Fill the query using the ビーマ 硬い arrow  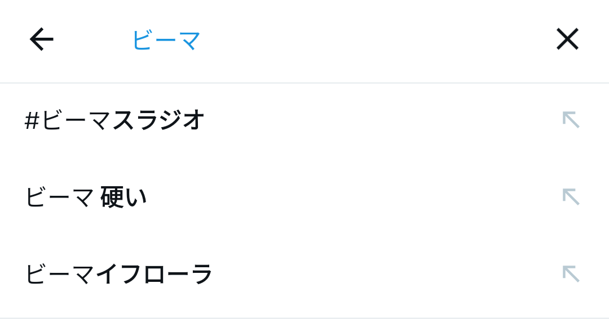tap(571, 197)
